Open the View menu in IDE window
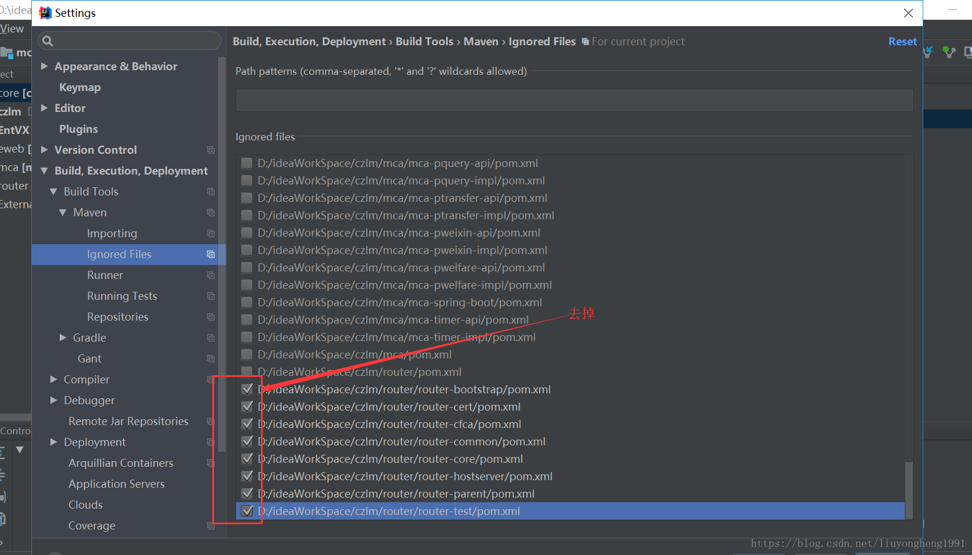 coord(12,28)
